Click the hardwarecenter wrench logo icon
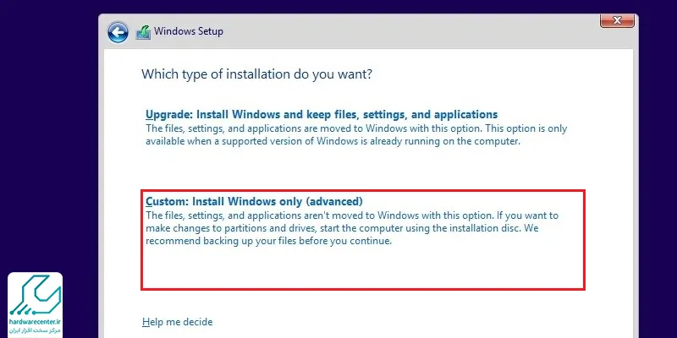The image size is (677, 338). click(x=35, y=294)
